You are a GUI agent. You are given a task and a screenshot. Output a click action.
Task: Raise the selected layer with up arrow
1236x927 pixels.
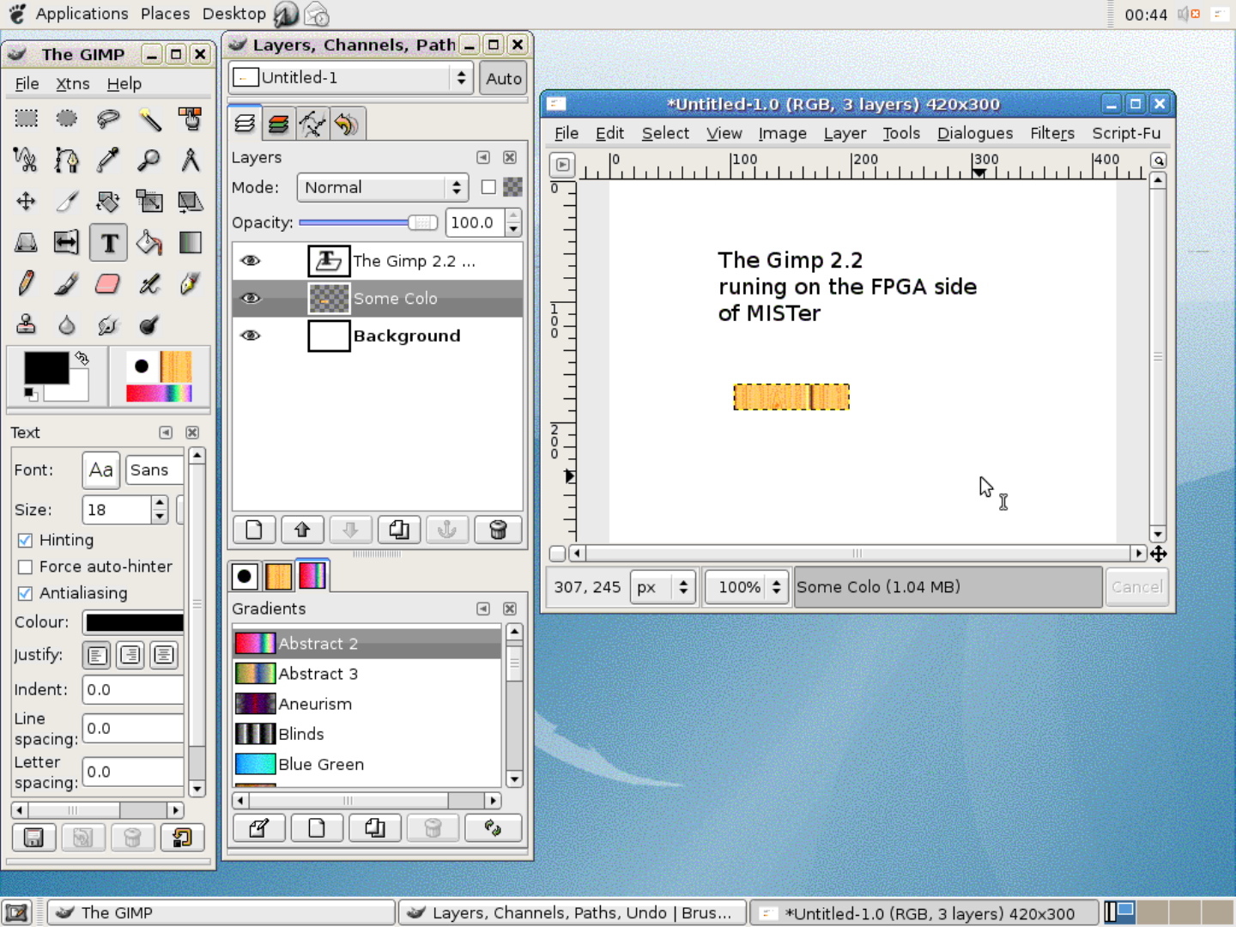[302, 530]
